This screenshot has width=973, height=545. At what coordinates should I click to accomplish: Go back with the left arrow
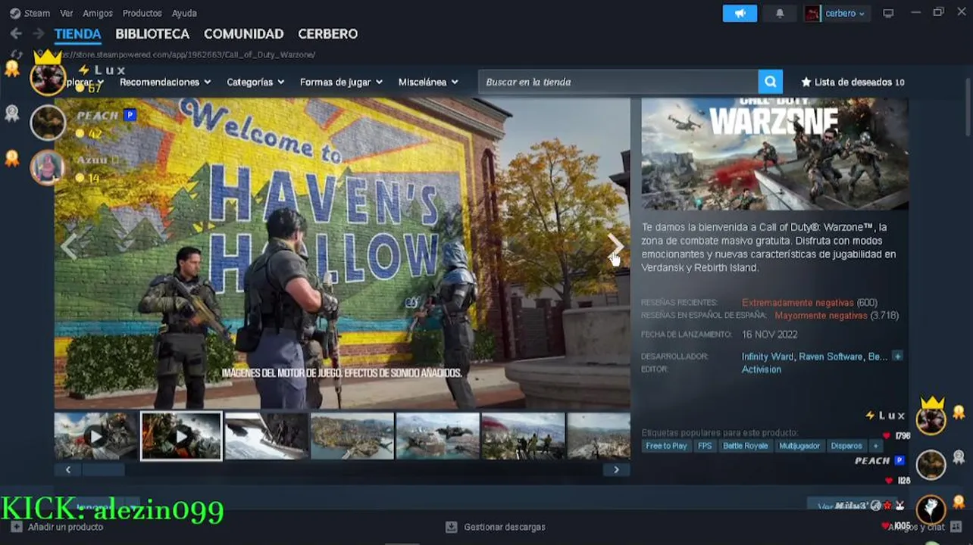point(16,33)
